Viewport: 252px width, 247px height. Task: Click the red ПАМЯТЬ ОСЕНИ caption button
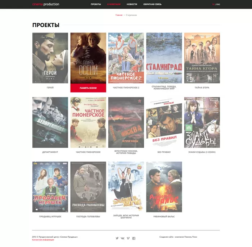click(x=88, y=88)
